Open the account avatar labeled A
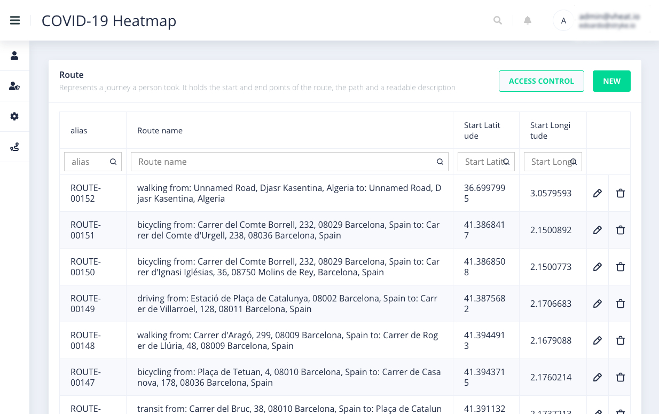 (x=563, y=21)
